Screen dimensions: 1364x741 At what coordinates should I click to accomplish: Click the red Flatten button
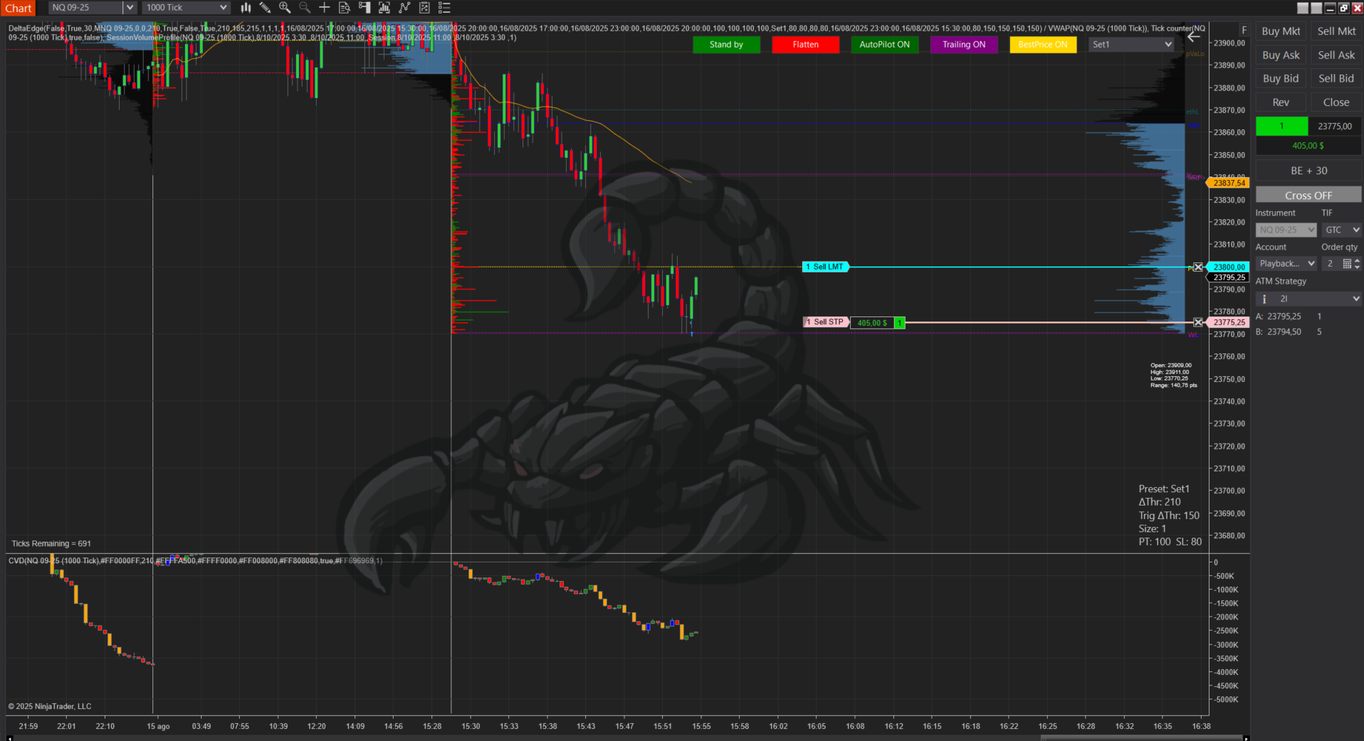[x=805, y=44]
